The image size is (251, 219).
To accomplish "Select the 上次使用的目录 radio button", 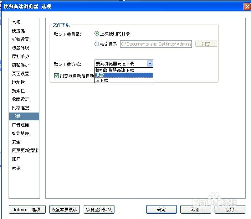I will pos(97,33).
